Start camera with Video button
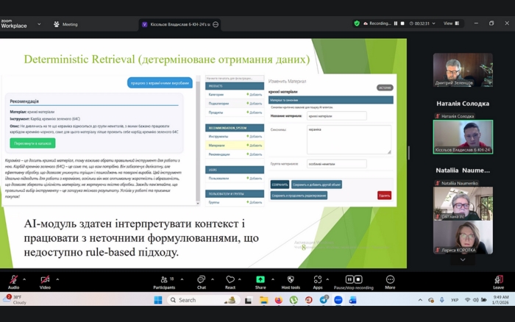The width and height of the screenshot is (515, 322). [x=45, y=279]
